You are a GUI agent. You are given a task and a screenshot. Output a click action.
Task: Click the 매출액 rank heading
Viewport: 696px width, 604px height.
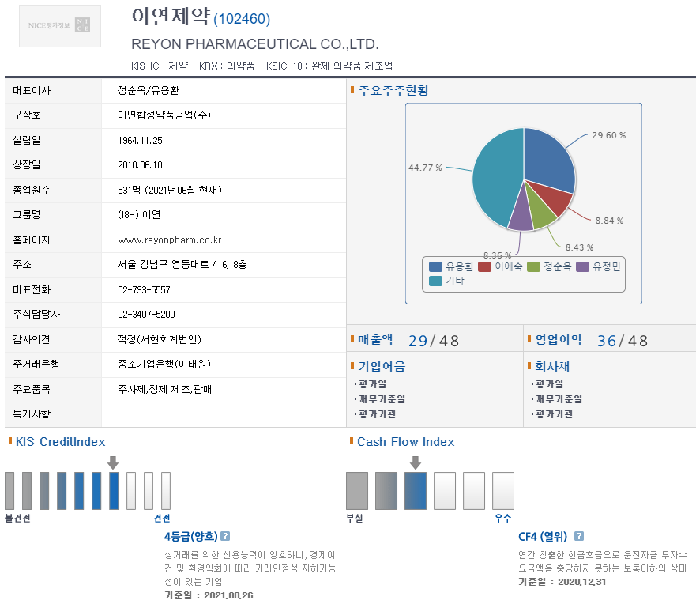(x=375, y=340)
